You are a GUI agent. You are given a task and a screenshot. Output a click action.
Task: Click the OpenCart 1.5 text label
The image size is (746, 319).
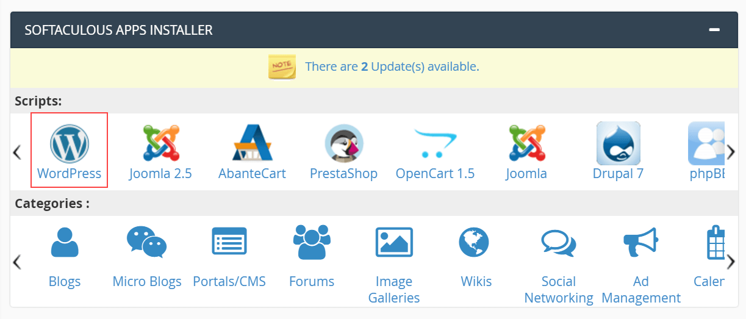coord(435,174)
